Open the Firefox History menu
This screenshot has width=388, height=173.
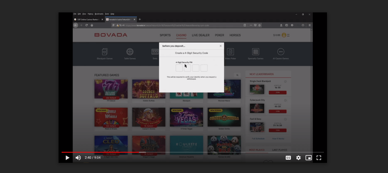coord(90,14)
